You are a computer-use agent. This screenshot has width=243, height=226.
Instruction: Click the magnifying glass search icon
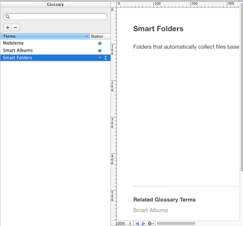pyautogui.click(x=8, y=17)
